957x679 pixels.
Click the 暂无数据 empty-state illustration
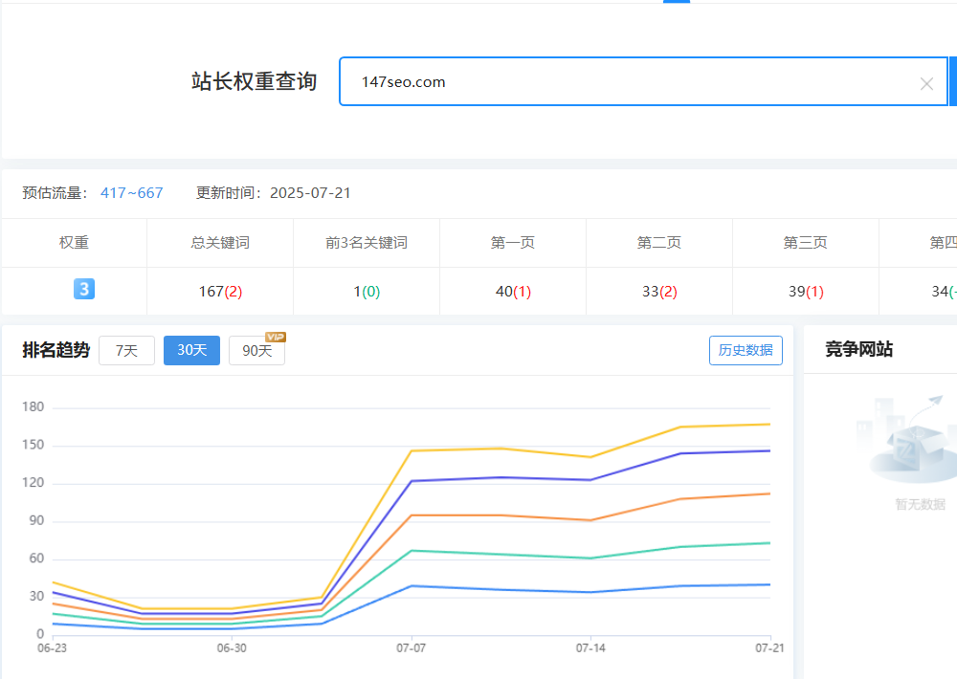909,439
